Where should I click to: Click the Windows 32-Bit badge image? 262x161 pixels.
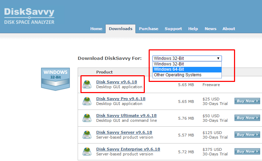[x=56, y=79]
